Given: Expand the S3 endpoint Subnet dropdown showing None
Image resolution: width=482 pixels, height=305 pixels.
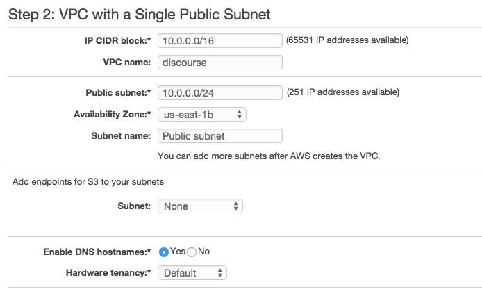Looking at the screenshot, I should point(200,206).
